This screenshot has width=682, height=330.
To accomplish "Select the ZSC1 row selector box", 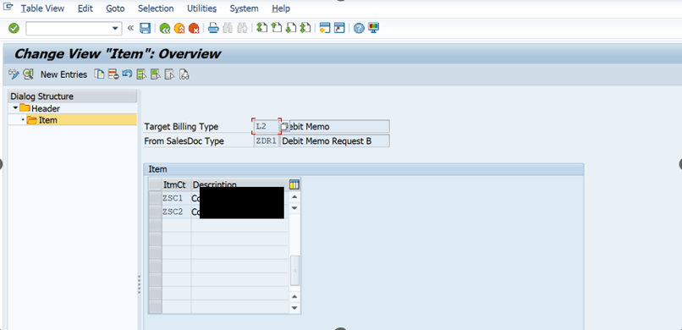I will point(156,198).
